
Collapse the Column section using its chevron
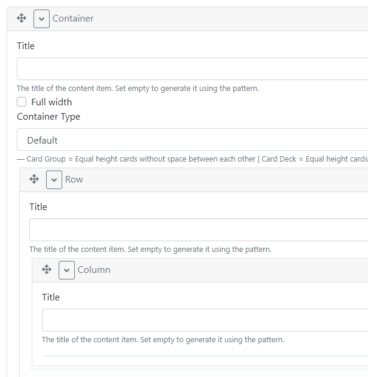66,270
